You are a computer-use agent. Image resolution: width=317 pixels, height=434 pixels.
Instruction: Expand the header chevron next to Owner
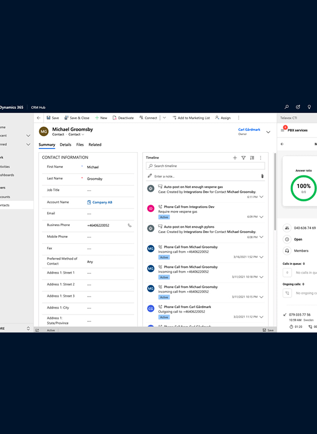coord(268,132)
